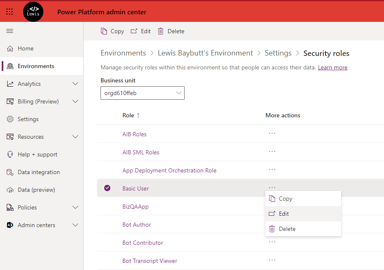Click the Lewis logo avatar
The width and height of the screenshot is (384, 270).
click(33, 12)
